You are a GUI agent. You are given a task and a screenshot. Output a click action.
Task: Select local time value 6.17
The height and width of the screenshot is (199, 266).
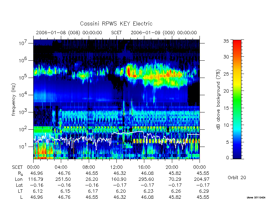(93, 191)
